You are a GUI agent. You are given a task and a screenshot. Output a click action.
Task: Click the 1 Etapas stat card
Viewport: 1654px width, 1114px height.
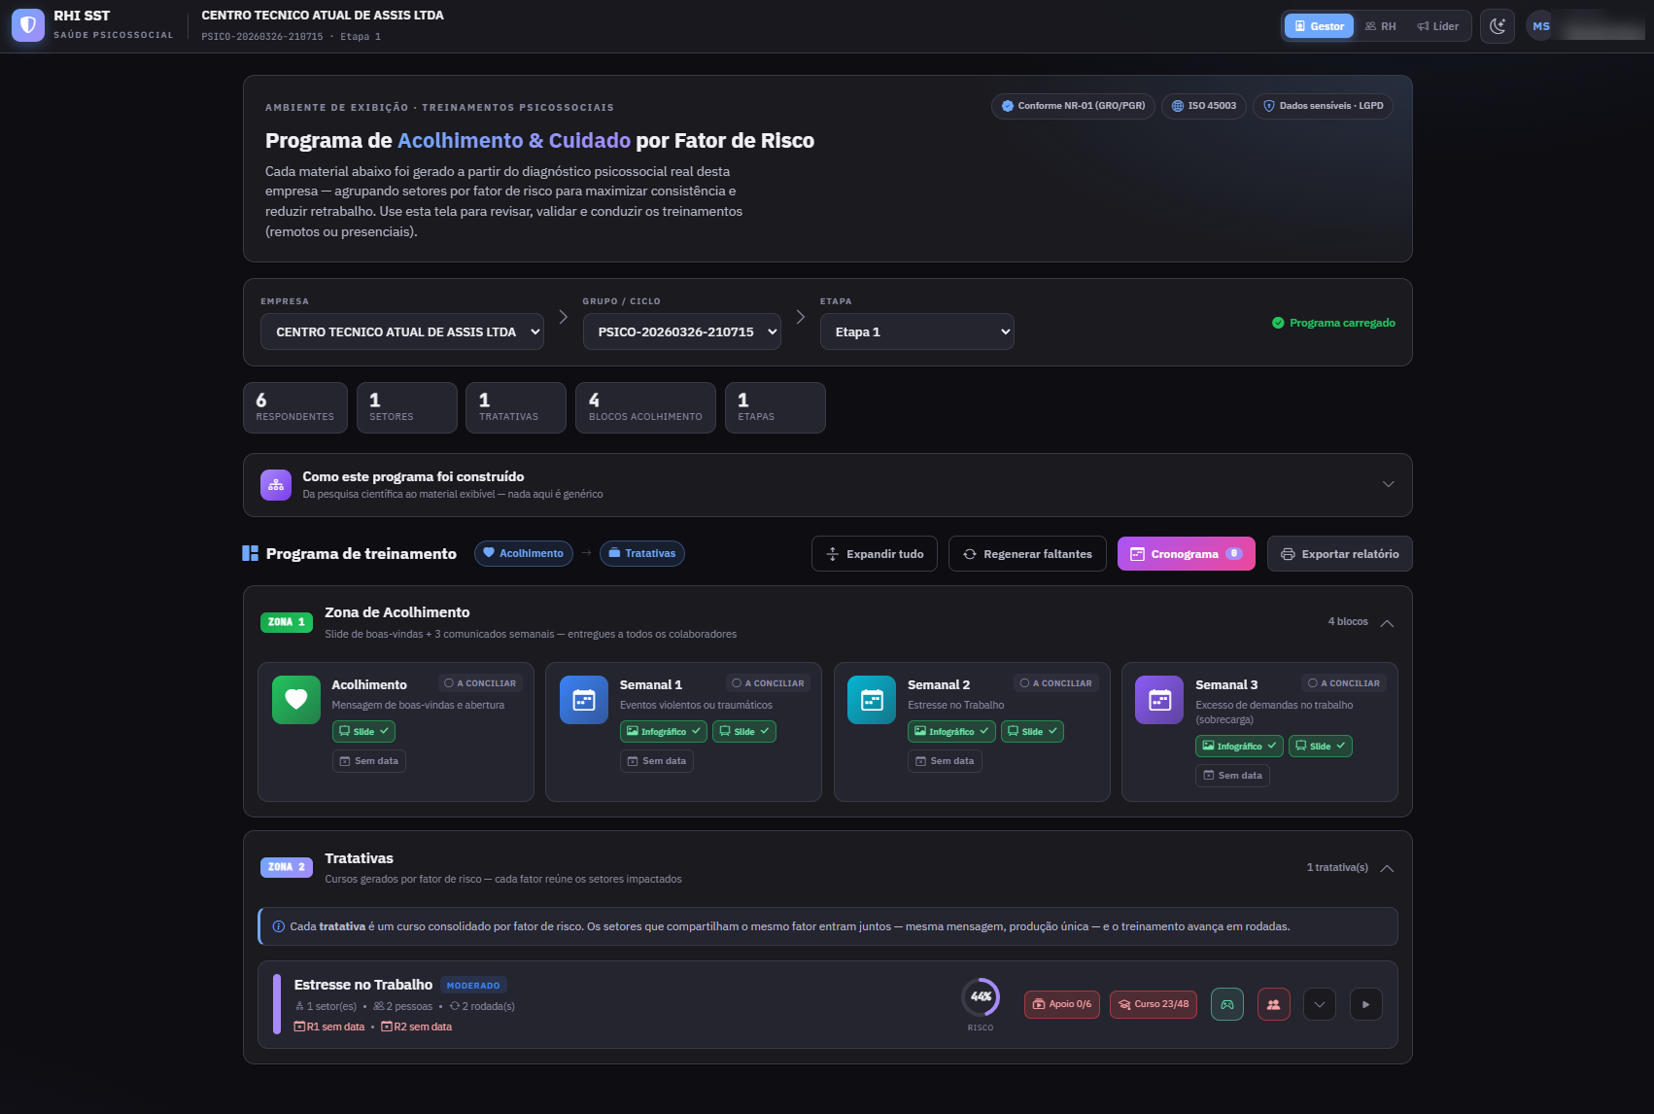(x=775, y=407)
